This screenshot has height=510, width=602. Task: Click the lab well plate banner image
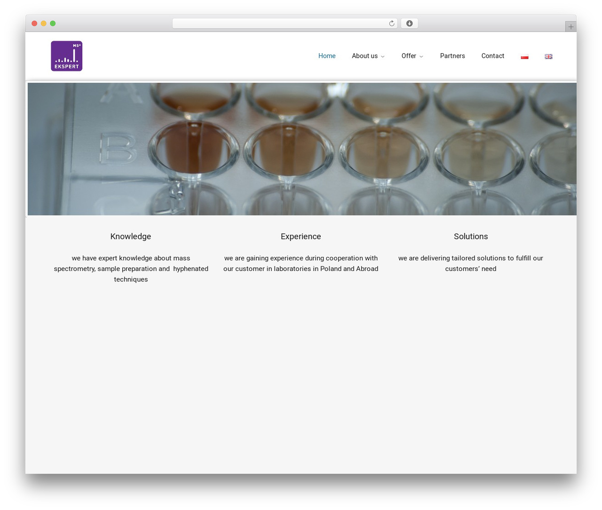302,149
